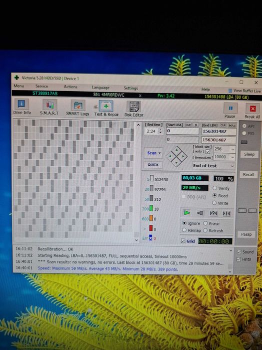Click the Start LBA input field
Image resolution: width=262 pixels, height=350 pixels.
coord(182,131)
